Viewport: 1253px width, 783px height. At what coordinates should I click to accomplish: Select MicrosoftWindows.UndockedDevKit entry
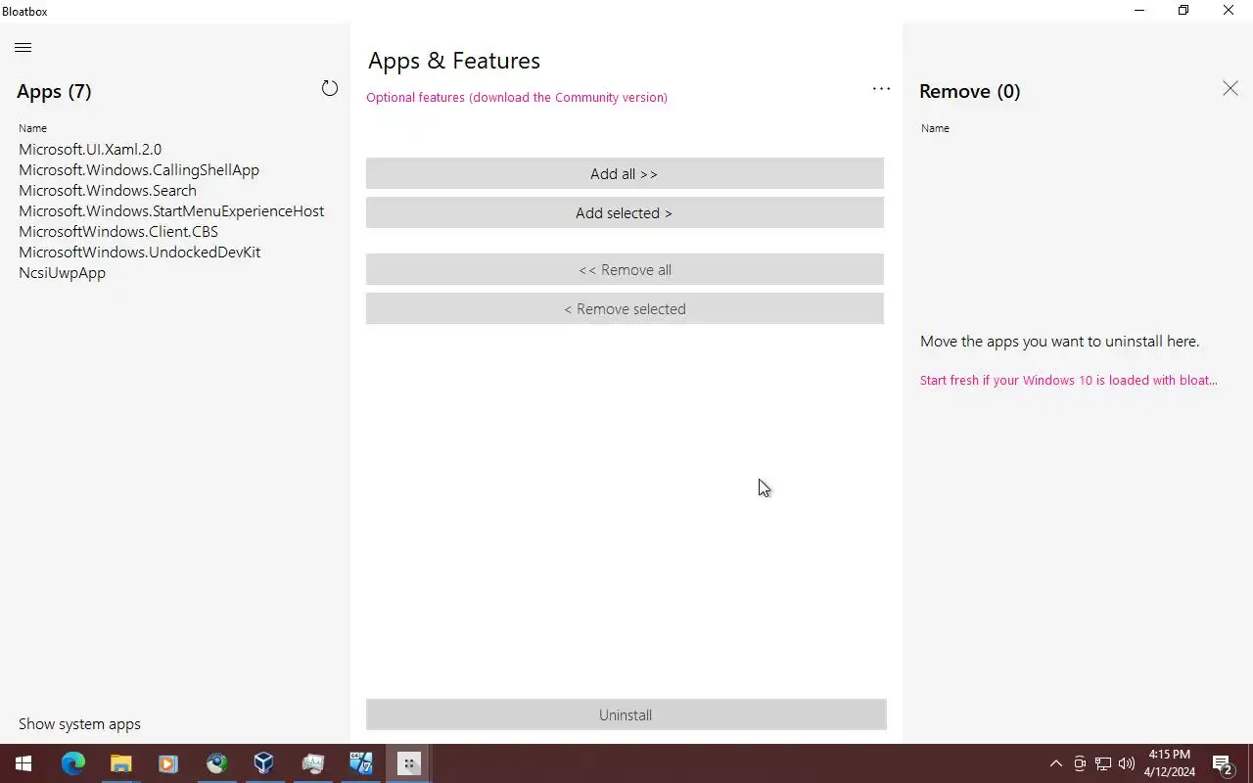[x=140, y=253]
